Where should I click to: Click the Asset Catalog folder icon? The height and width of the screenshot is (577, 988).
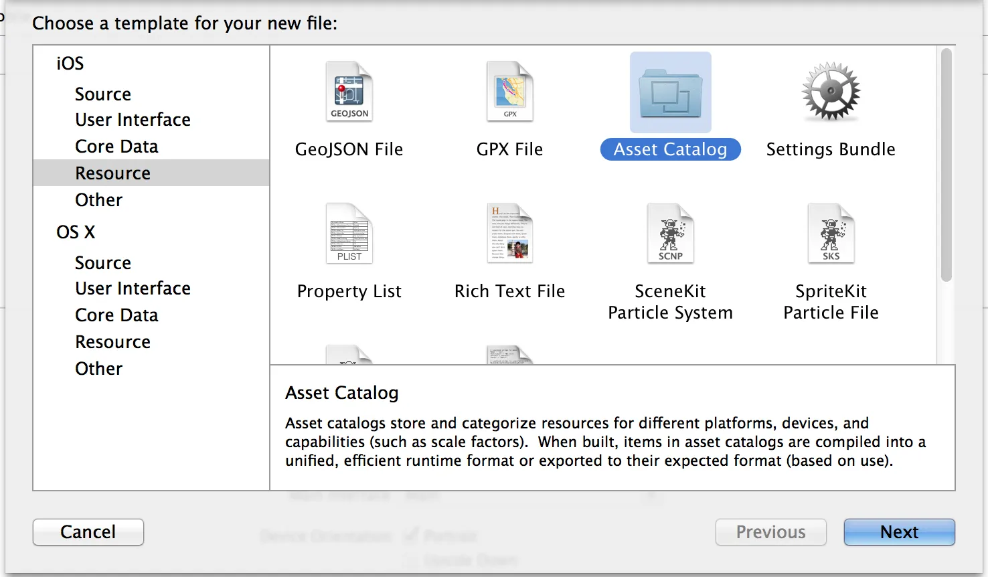(671, 92)
